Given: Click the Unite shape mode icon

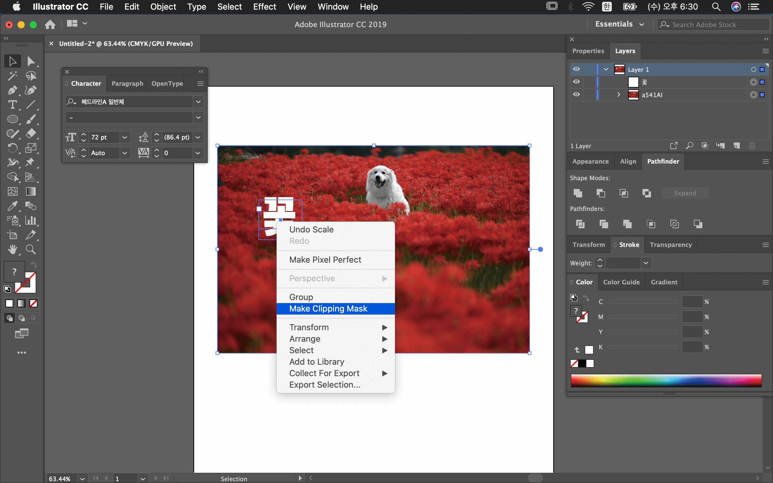Looking at the screenshot, I should point(578,193).
